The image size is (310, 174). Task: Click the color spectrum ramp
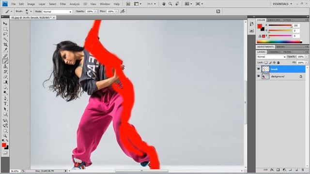point(279,42)
